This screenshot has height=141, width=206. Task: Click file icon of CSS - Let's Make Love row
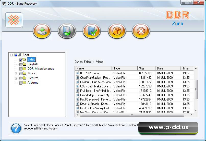click(78, 86)
